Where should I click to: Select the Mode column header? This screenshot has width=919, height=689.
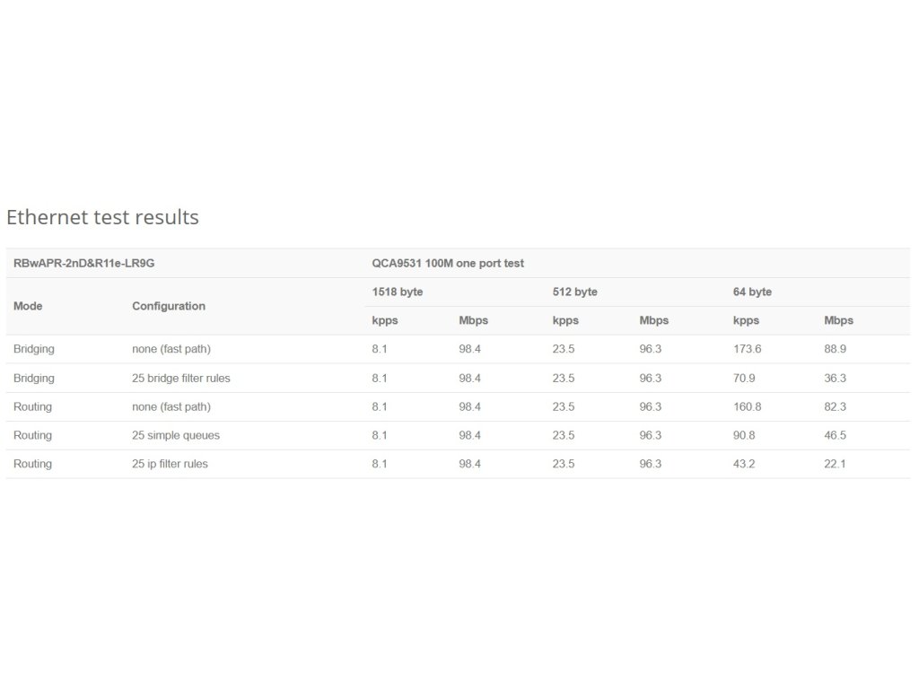[28, 306]
